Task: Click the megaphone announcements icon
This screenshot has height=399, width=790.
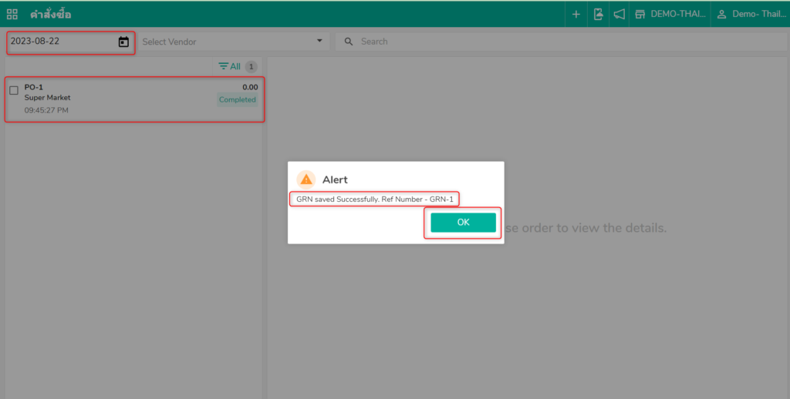Action: tap(620, 14)
